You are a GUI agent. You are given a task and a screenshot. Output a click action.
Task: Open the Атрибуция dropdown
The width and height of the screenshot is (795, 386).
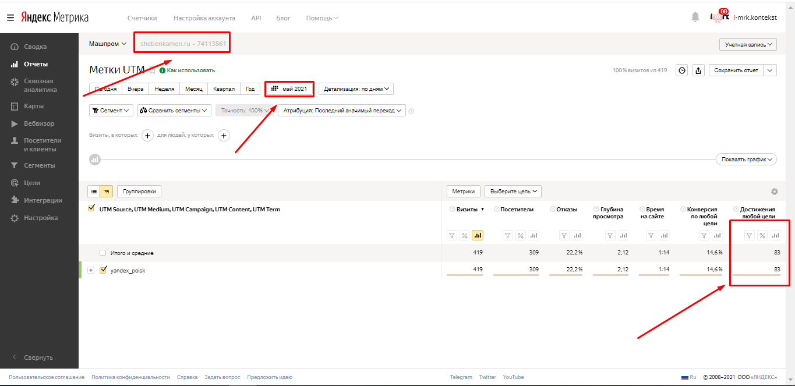pyautogui.click(x=341, y=111)
